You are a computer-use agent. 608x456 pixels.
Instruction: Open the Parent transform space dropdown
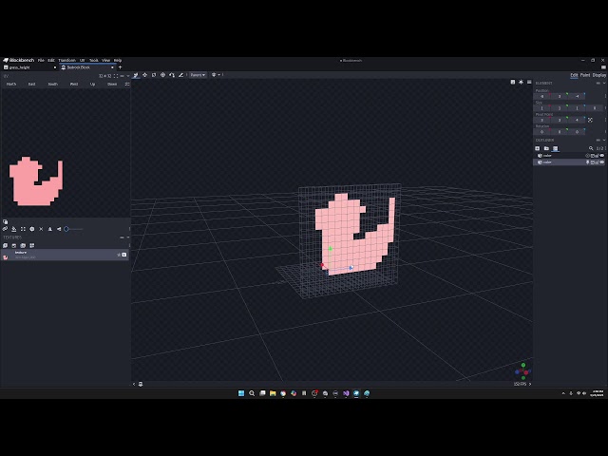point(198,75)
